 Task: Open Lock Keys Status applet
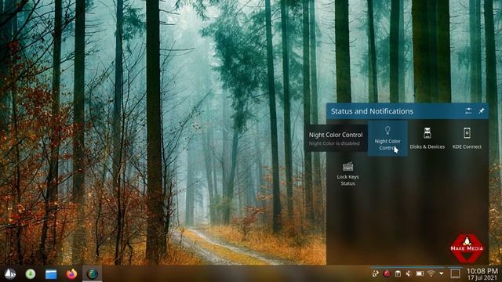tap(347, 174)
